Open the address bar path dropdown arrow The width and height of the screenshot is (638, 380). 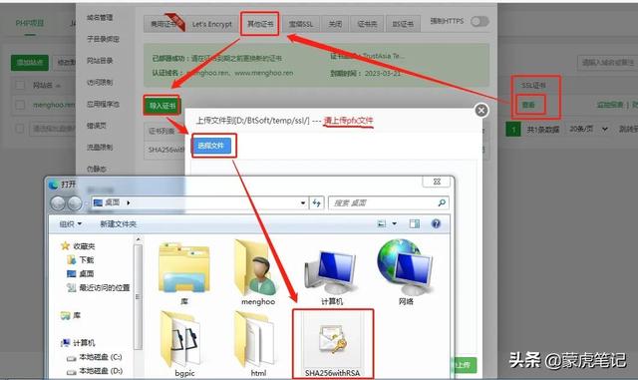303,202
